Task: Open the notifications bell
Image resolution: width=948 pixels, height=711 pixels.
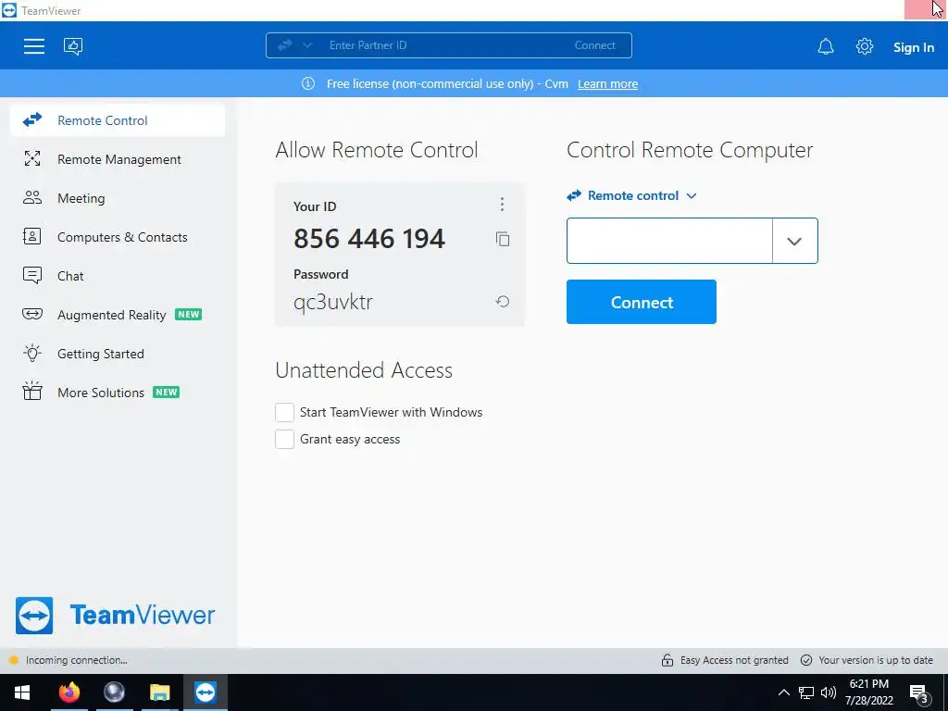Action: [x=825, y=46]
